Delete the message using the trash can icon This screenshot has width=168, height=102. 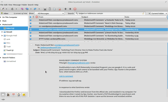(50, 9)
